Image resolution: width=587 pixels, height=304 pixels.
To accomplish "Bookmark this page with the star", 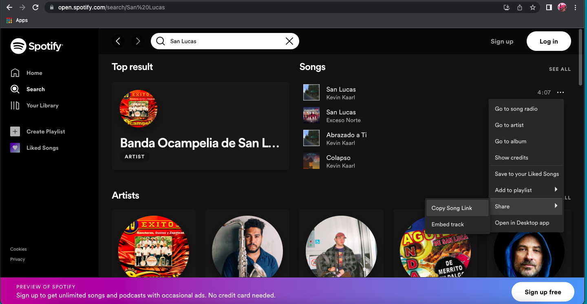I will click(x=532, y=7).
